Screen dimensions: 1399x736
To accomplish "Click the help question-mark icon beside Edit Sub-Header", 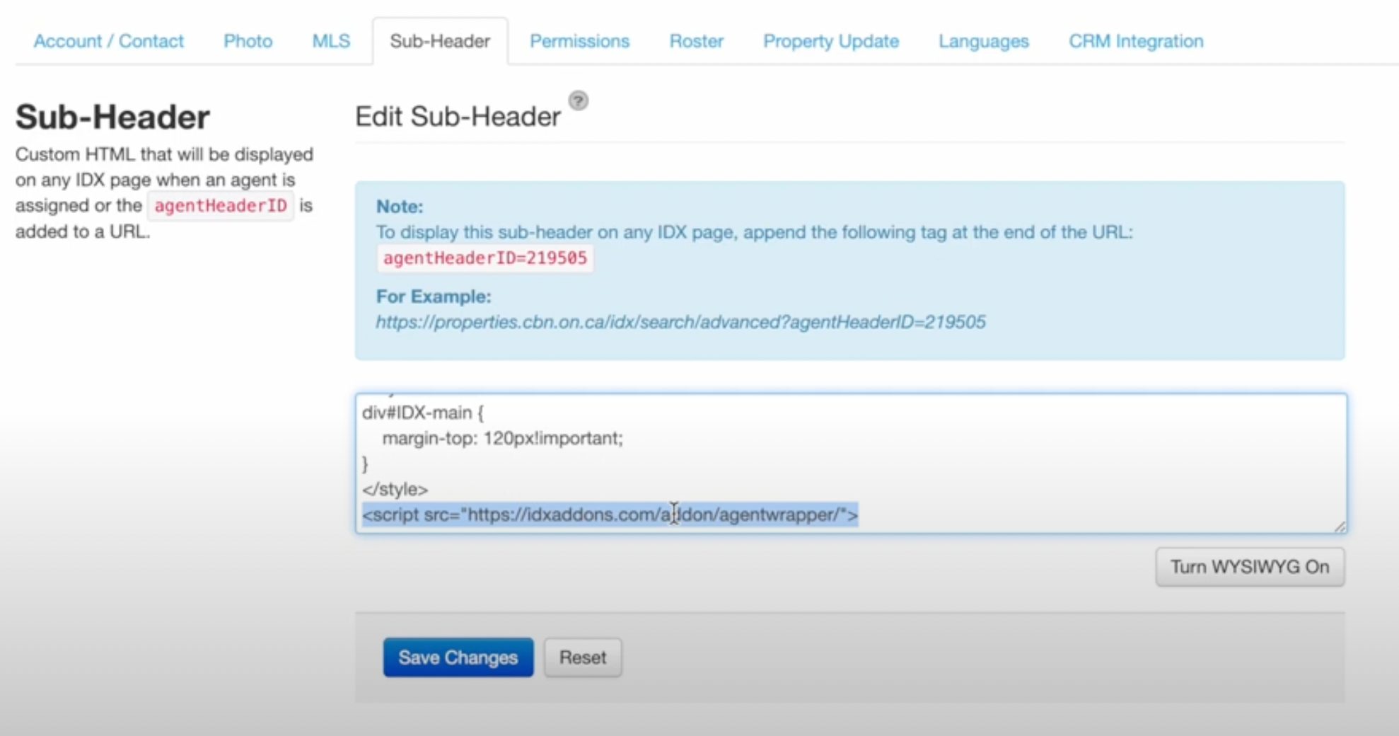I will (578, 101).
